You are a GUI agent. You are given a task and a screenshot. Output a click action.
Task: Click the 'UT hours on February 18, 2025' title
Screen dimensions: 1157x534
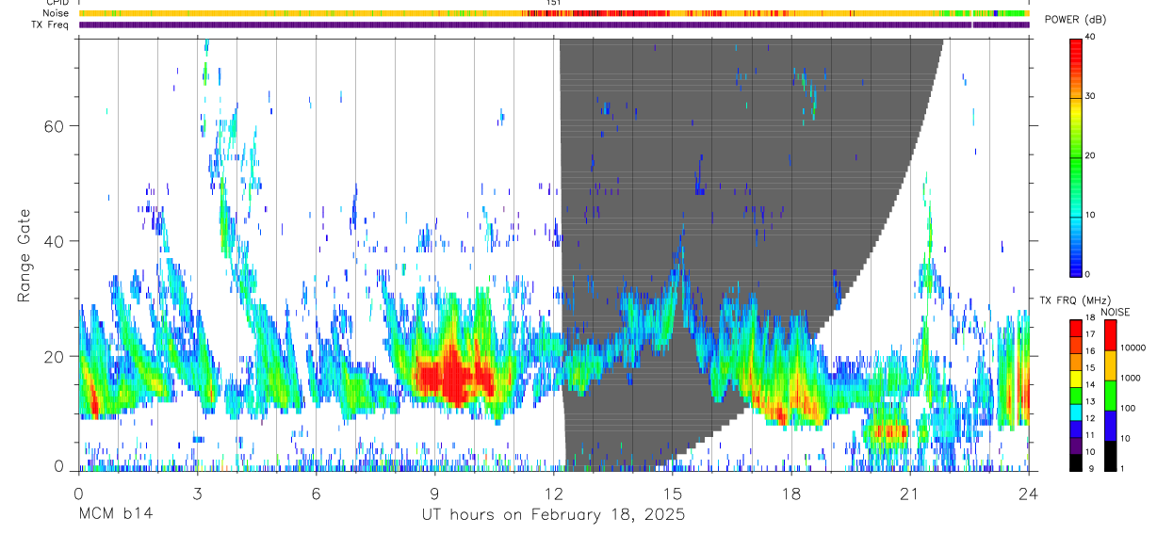(x=553, y=516)
